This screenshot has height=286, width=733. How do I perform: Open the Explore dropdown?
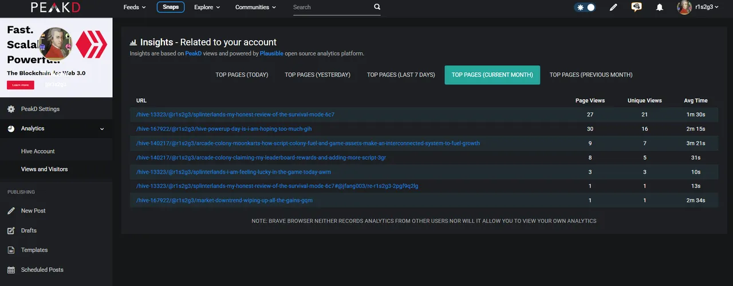[x=207, y=7]
